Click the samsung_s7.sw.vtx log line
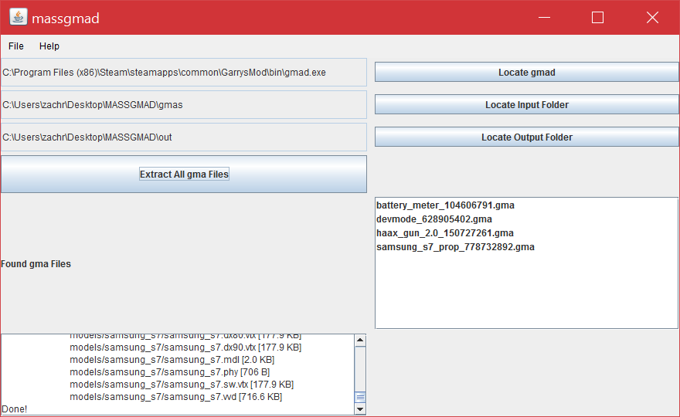680x417 pixels. 182,385
